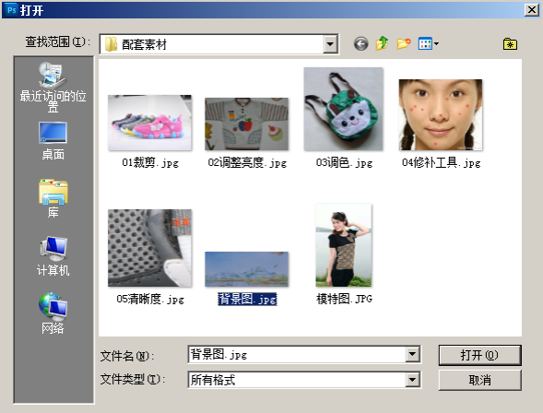Click the 打开 button
This screenshot has width=543, height=413.
click(x=479, y=355)
